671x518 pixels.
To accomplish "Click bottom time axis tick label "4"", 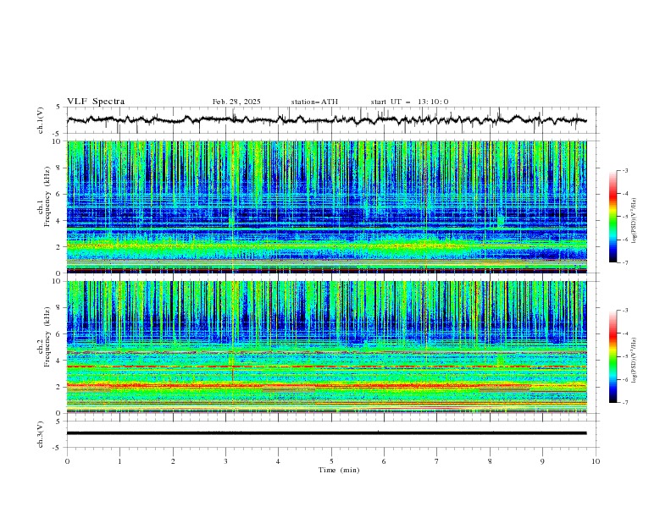I will point(278,461).
